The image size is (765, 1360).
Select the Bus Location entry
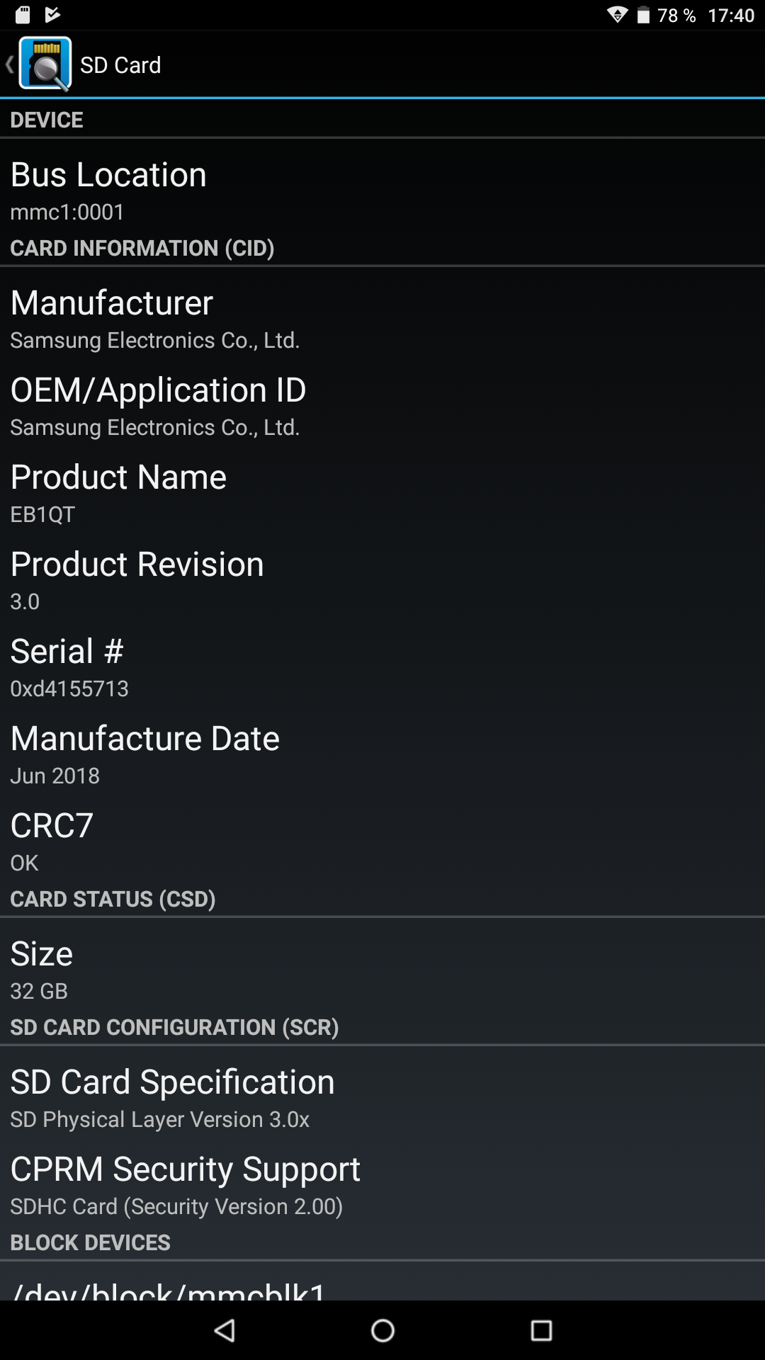pos(382,190)
